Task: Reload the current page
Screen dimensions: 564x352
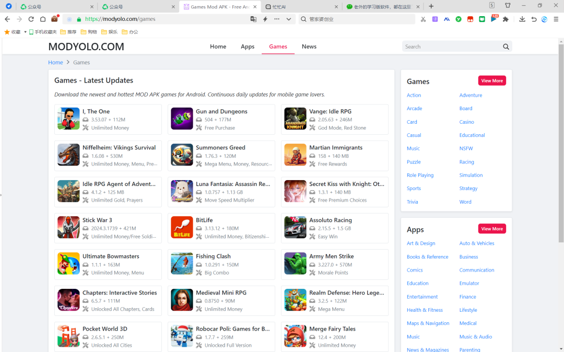Action: click(x=31, y=19)
